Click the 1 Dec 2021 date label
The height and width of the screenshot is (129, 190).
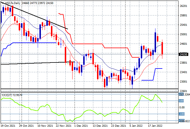pyautogui.click(x=81, y=126)
